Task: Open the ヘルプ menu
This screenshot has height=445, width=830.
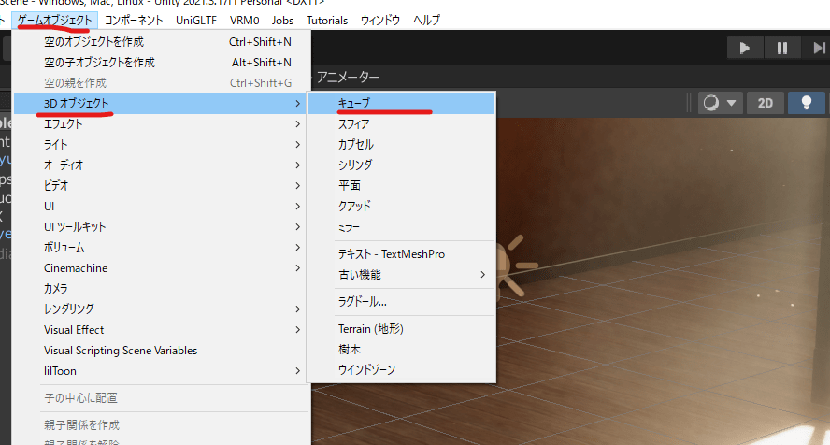Action: (425, 20)
